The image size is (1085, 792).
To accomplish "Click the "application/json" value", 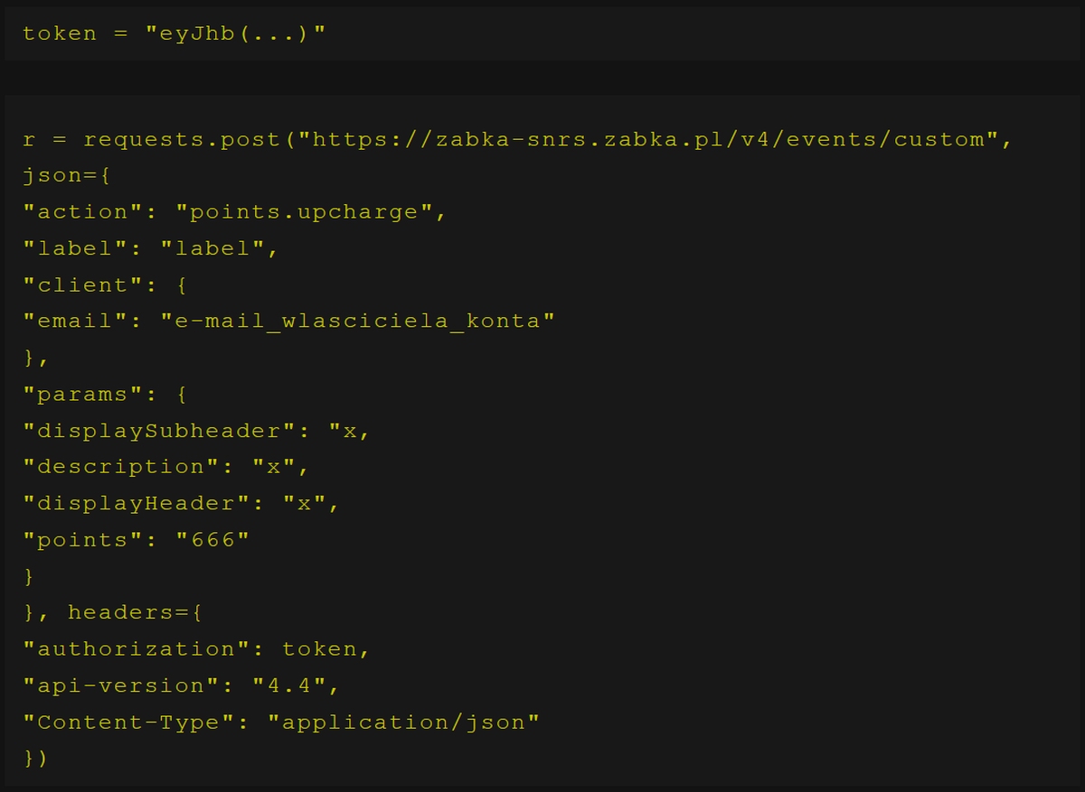I will [402, 722].
